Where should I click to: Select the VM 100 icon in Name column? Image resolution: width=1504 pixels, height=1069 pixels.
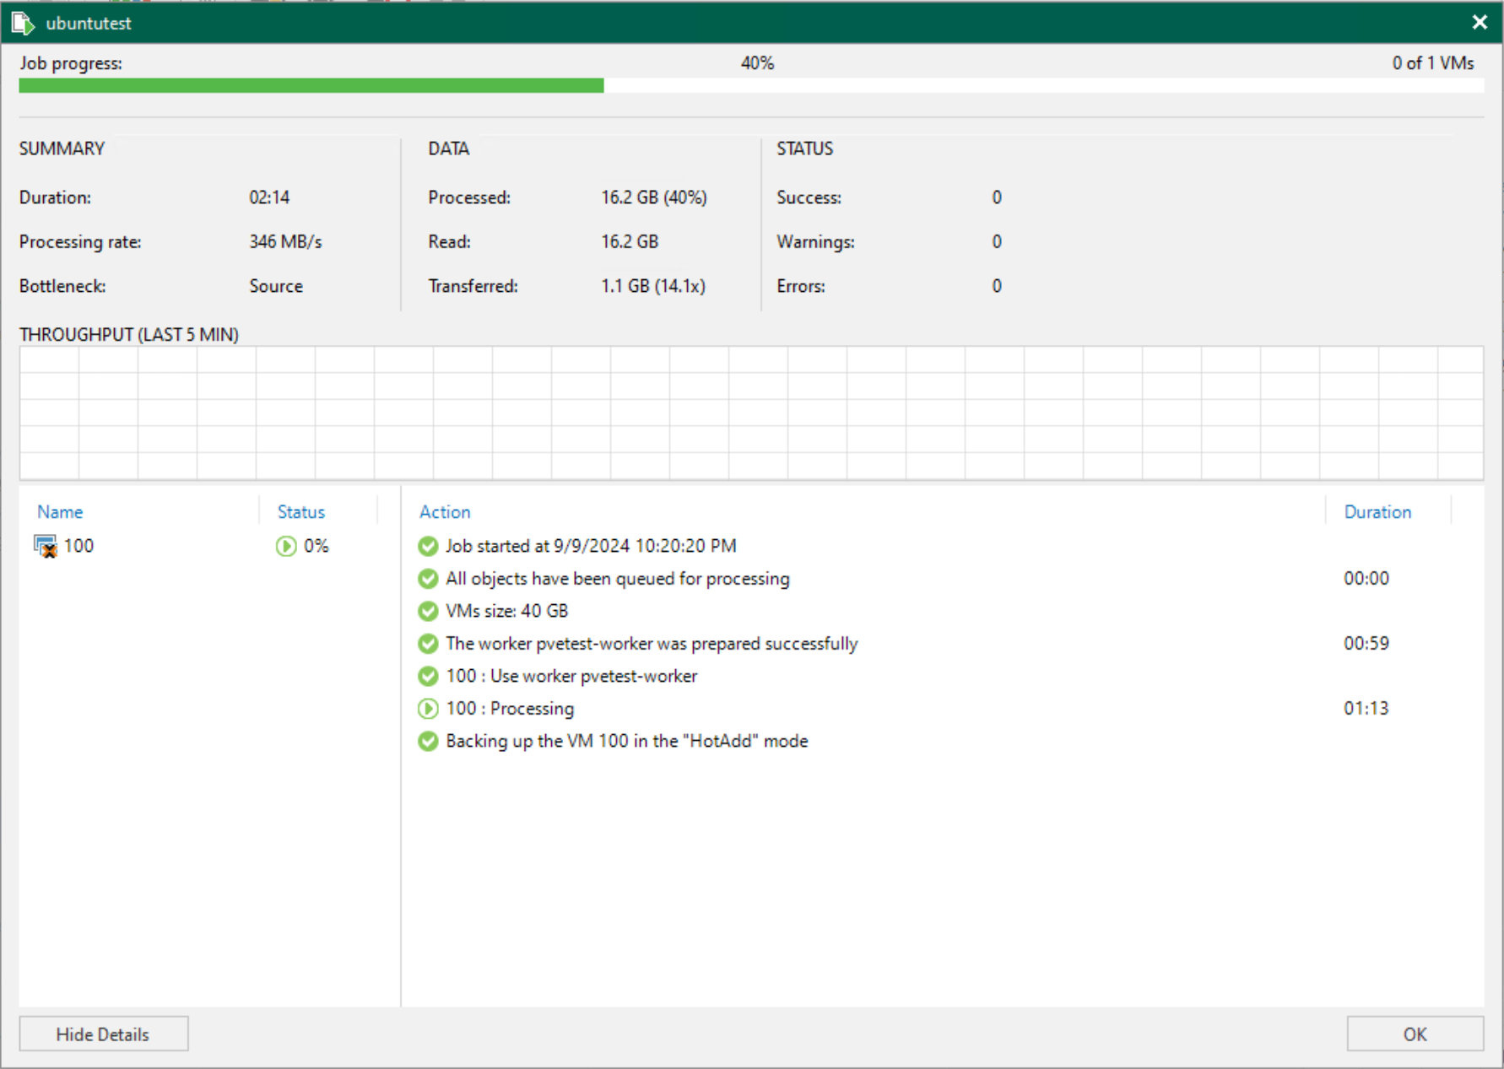[44, 545]
